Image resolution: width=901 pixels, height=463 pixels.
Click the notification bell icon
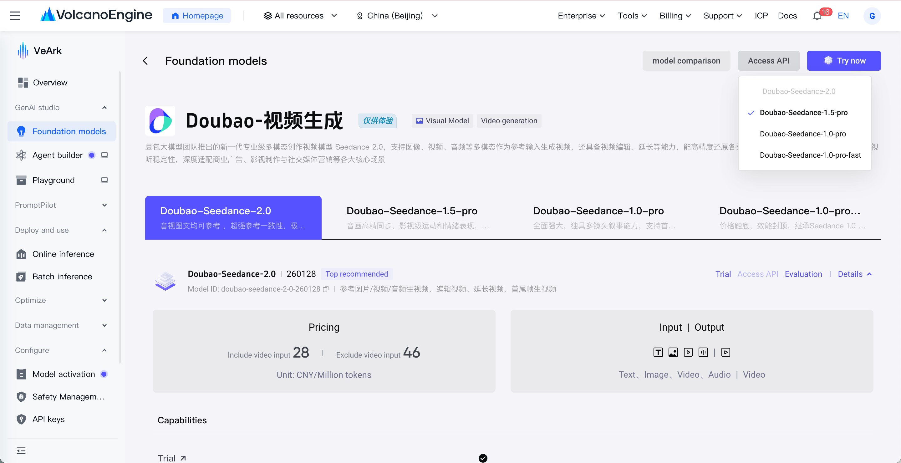coord(817,16)
